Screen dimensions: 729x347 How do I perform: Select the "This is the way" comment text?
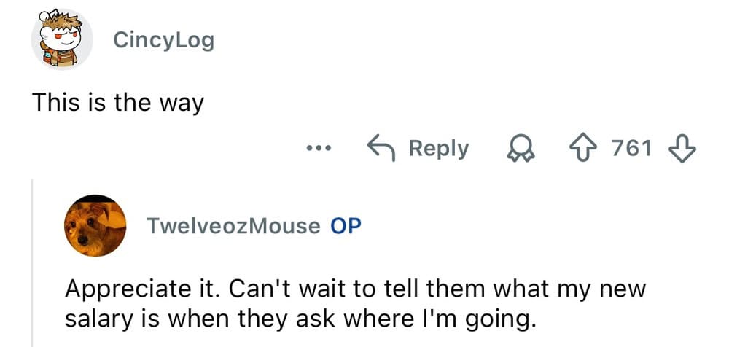(x=117, y=103)
